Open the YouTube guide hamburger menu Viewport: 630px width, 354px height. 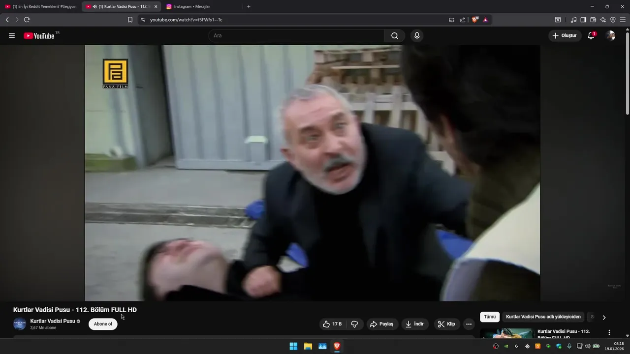point(12,36)
